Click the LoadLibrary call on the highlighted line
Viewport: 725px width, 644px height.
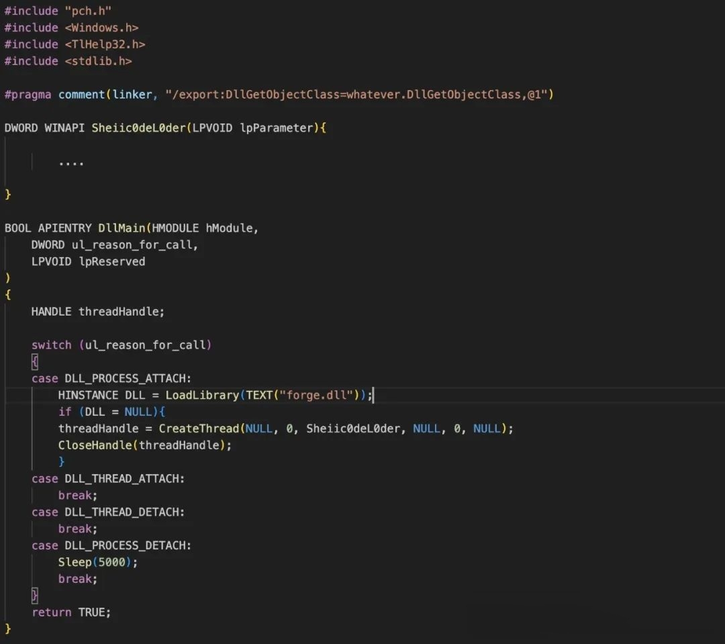tap(201, 395)
